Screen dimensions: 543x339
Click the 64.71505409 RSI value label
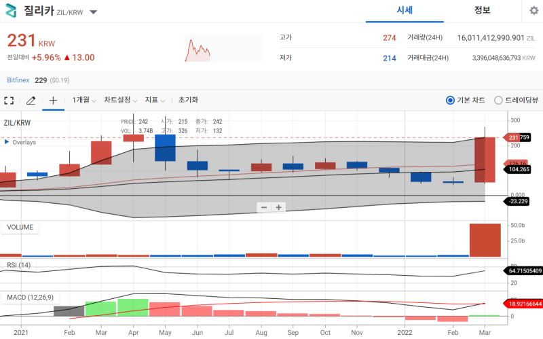pos(524,270)
